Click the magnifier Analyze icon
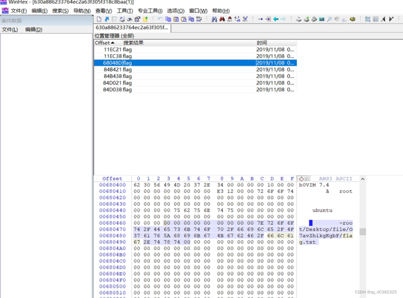Viewport: 403px width, 298px height. [x=329, y=19]
